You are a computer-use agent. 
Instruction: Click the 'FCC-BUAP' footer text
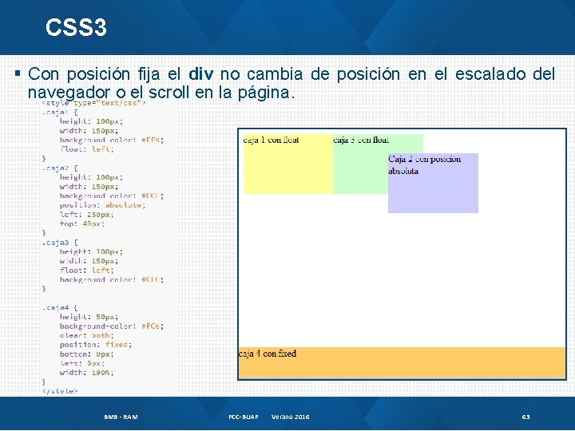coord(244,417)
